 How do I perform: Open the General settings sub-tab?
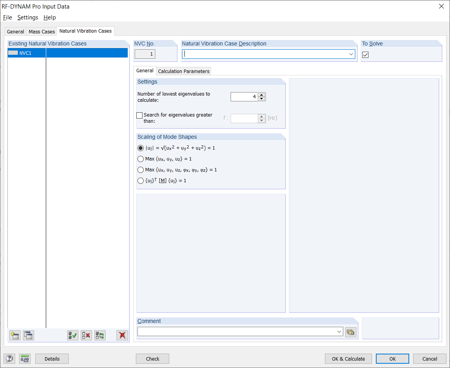point(145,71)
